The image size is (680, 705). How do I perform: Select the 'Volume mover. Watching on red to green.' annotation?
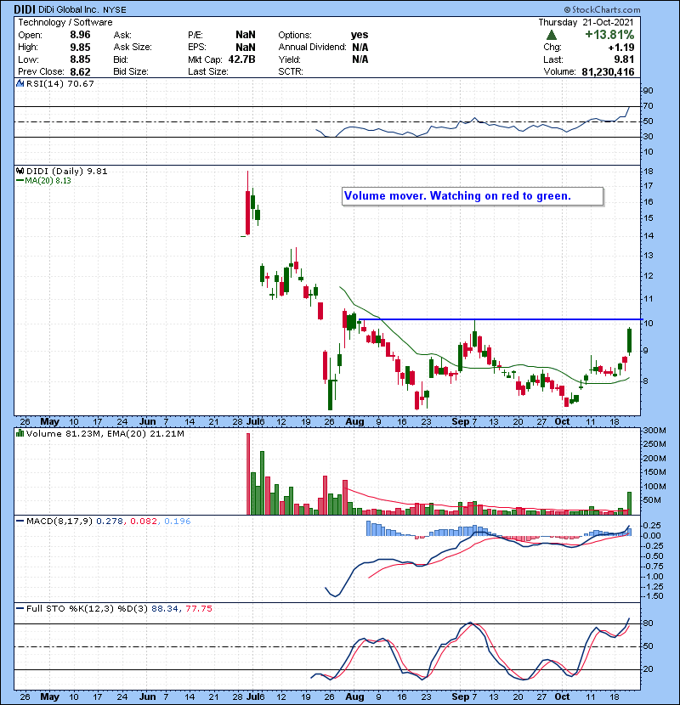click(x=473, y=196)
